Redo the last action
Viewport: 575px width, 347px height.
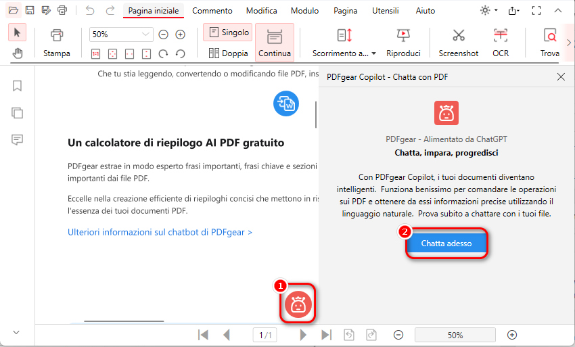110,10
